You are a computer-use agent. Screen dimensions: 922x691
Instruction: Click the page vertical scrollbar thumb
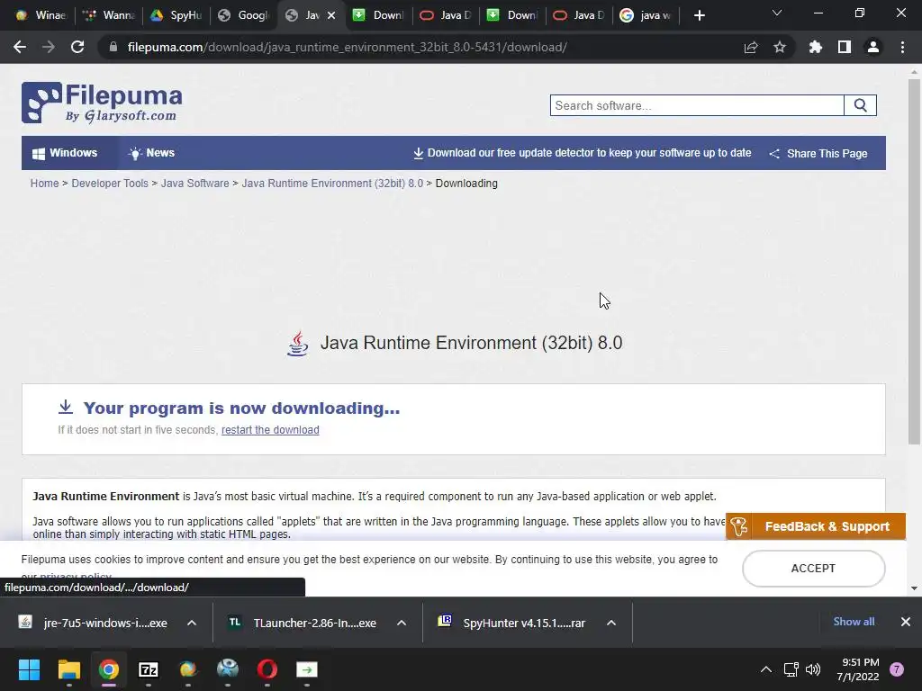click(914, 262)
